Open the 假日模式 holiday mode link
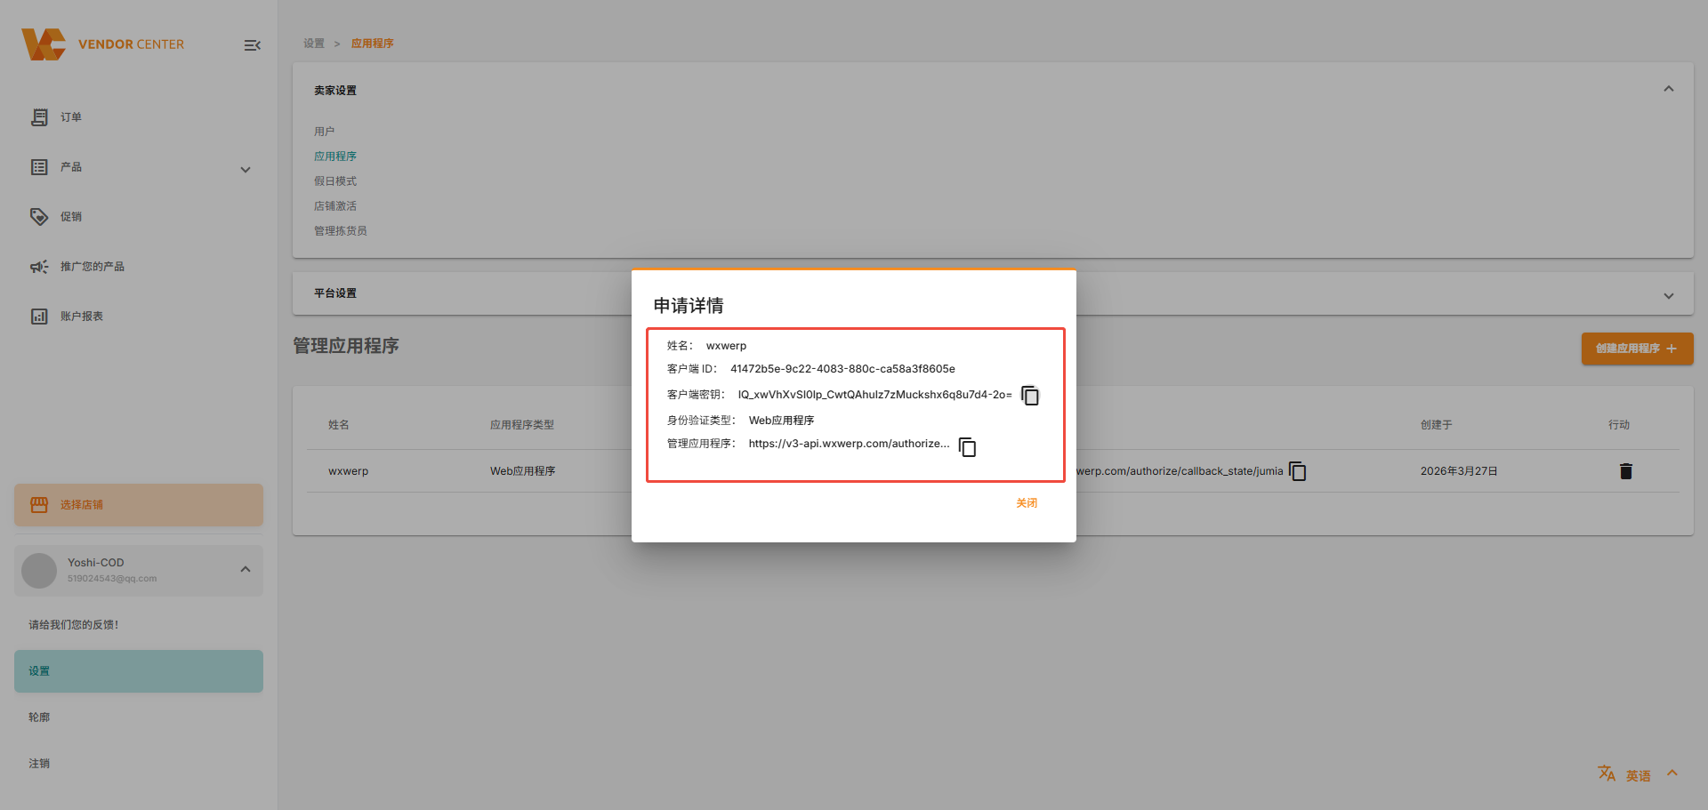 coord(335,181)
